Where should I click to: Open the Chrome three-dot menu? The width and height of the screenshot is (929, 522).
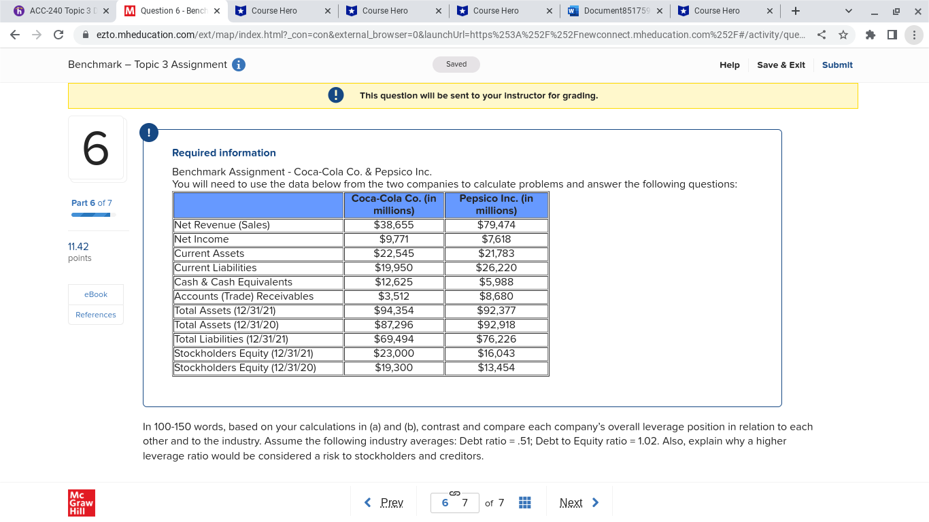915,35
